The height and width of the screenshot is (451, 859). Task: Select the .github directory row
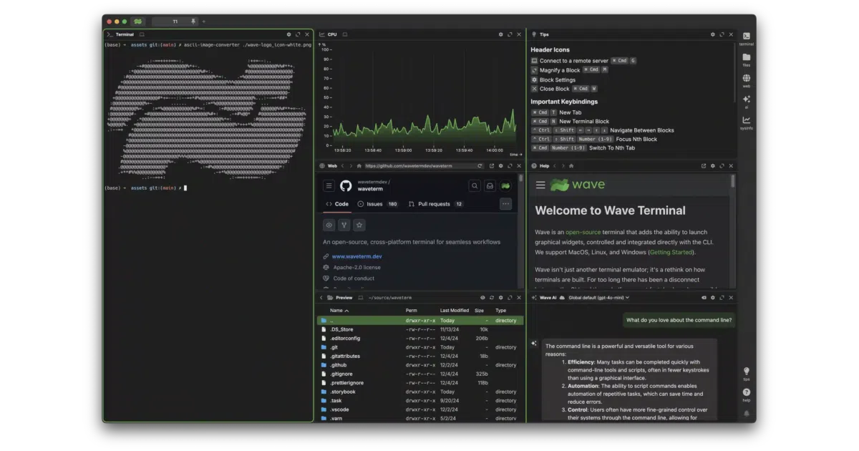(x=419, y=365)
